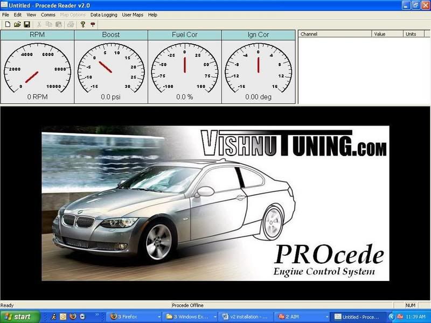Launch the clock-like Quick Launch icon

tap(63, 317)
